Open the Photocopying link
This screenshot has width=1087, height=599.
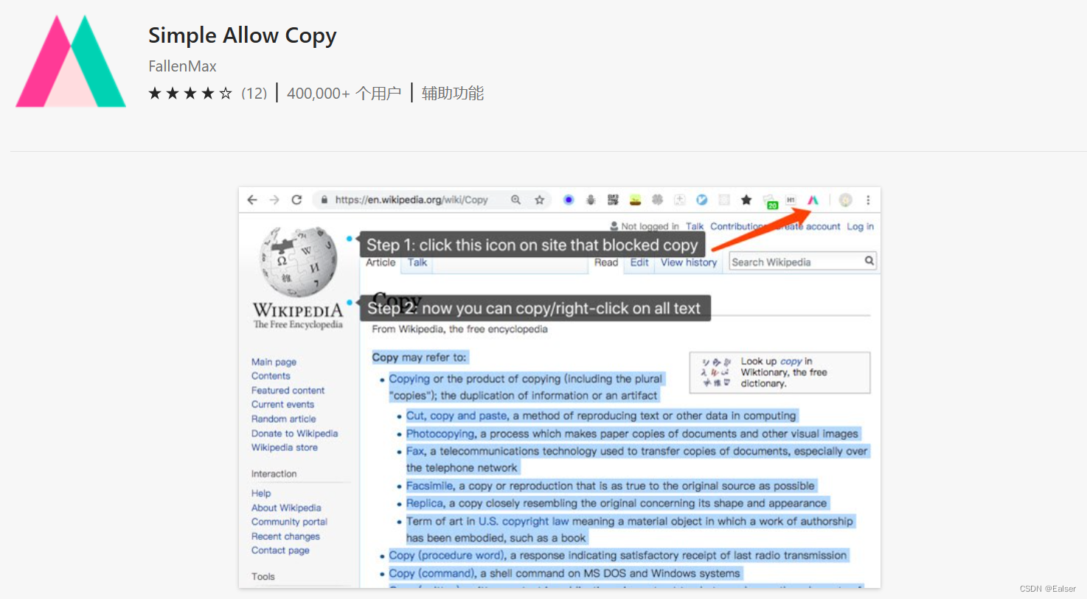pos(440,434)
